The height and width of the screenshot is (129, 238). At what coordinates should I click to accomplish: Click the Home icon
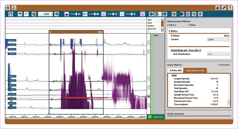click(8, 8)
